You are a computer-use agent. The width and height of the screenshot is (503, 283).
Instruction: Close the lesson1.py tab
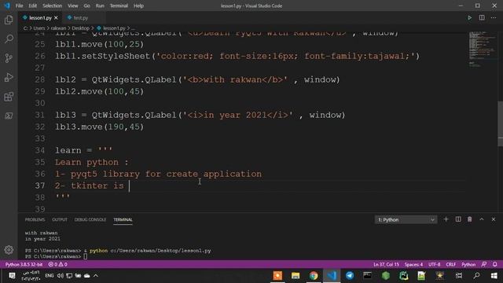56,18
